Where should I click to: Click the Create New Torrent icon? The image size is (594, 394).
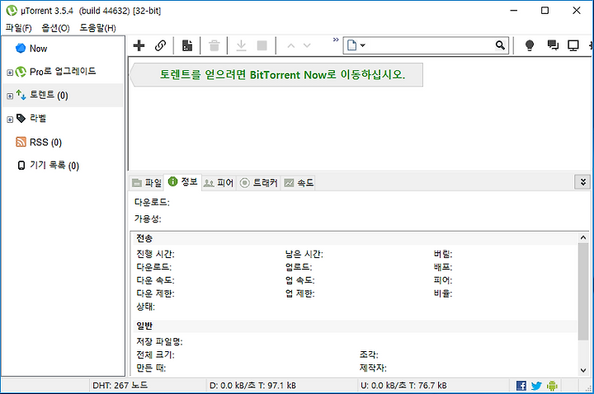tap(187, 45)
